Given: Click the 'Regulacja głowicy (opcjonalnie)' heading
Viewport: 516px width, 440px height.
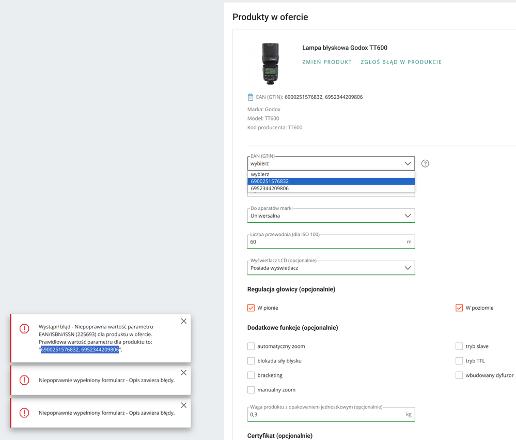Looking at the screenshot, I should click(291, 289).
